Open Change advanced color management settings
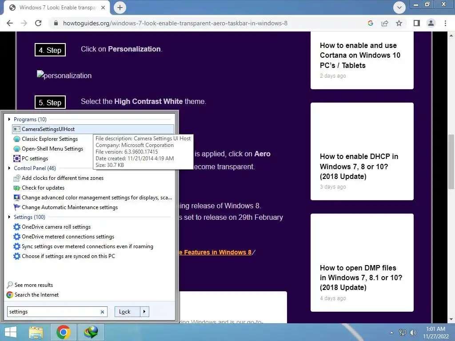455x341 pixels. [93, 198]
